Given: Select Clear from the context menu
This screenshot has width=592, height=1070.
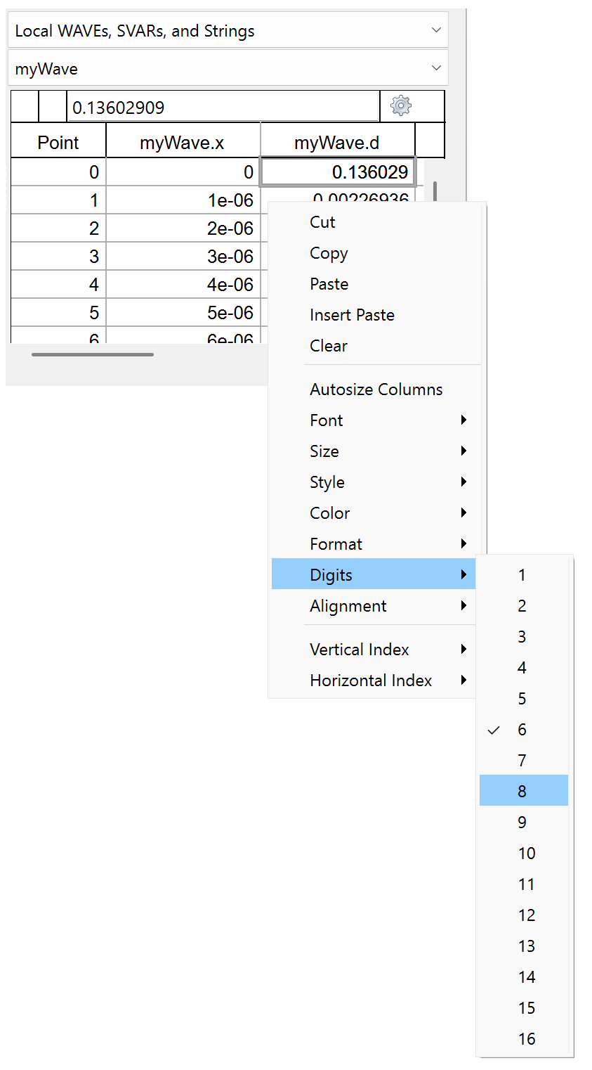Looking at the screenshot, I should click(x=328, y=346).
